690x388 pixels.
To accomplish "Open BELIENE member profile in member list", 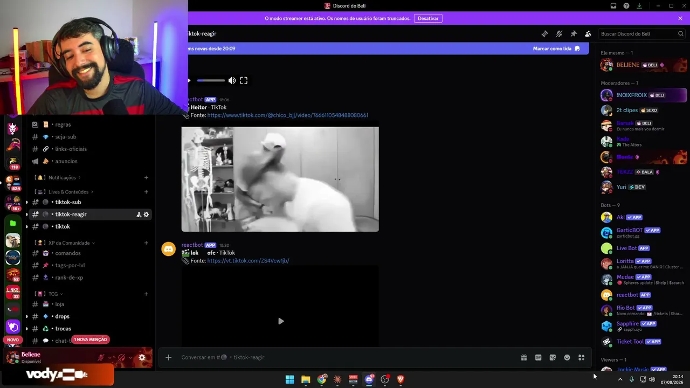I will [644, 65].
